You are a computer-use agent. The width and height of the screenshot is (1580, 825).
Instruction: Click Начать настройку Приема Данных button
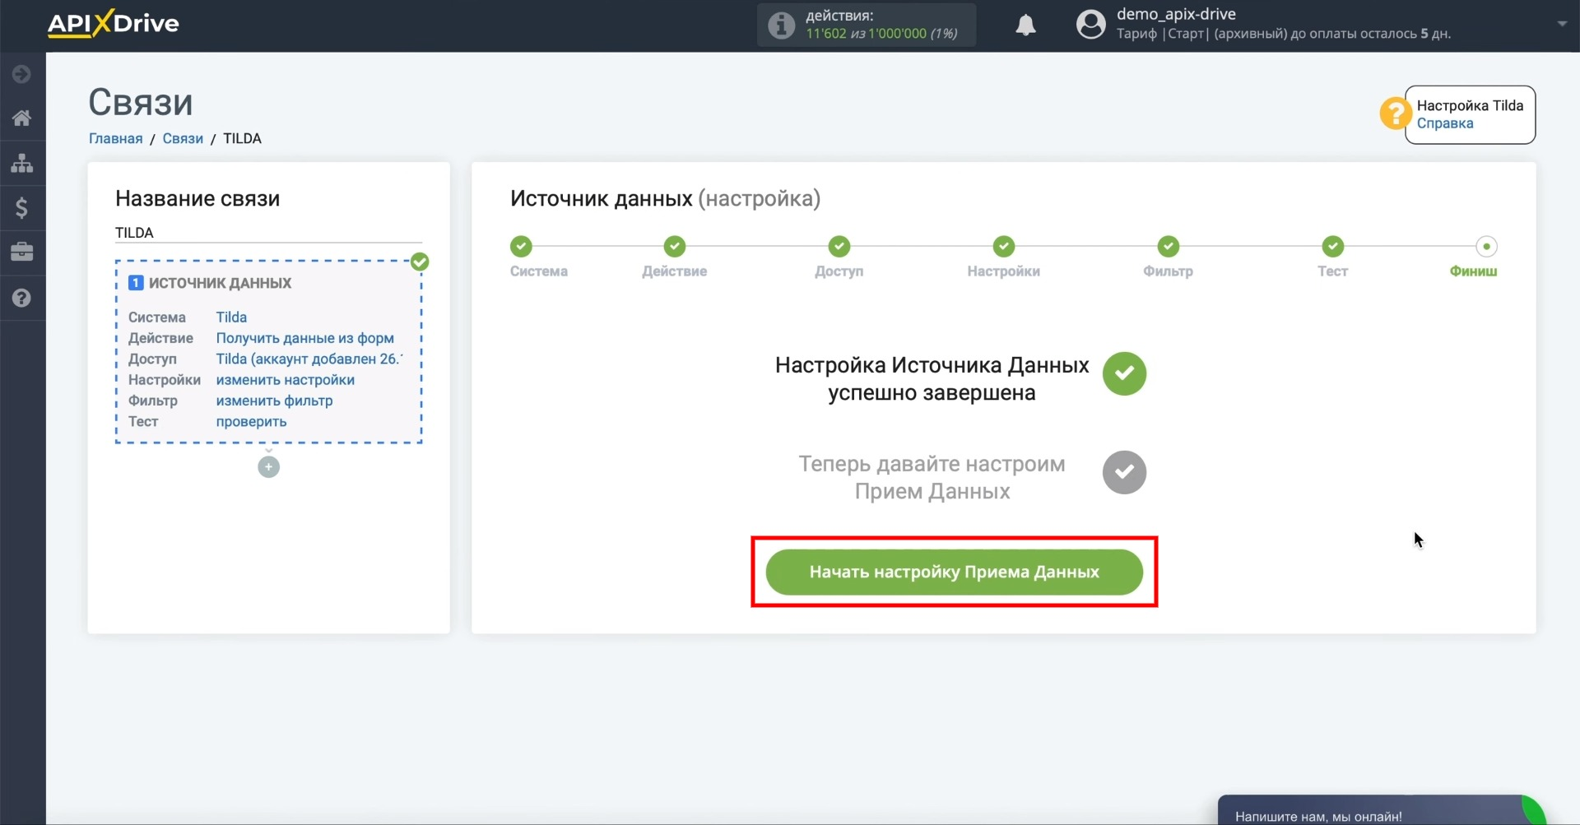point(955,572)
